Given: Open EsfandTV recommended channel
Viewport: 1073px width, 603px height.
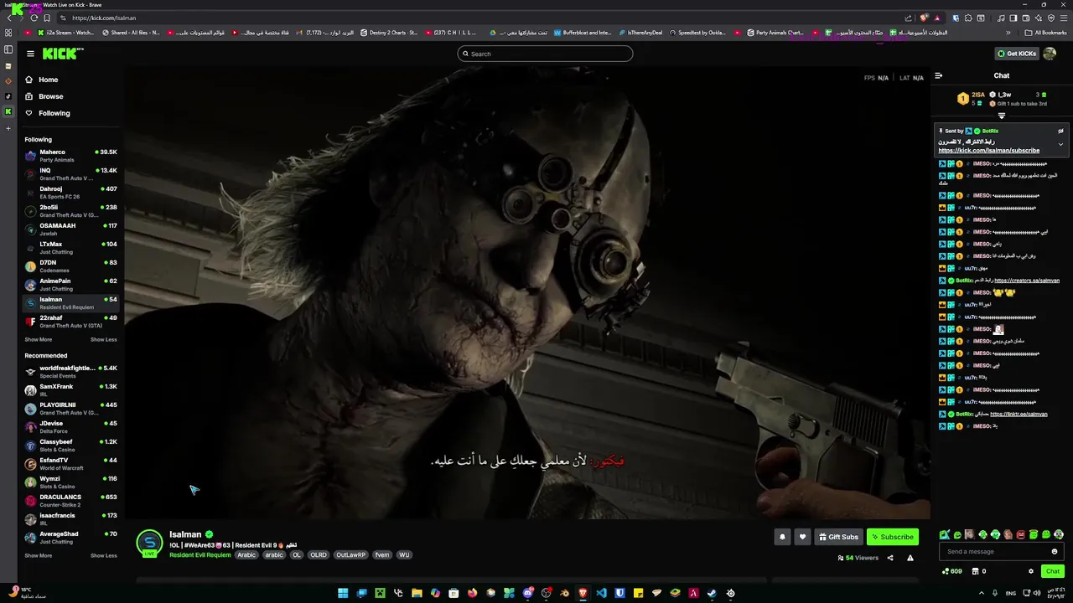Looking at the screenshot, I should (x=70, y=464).
